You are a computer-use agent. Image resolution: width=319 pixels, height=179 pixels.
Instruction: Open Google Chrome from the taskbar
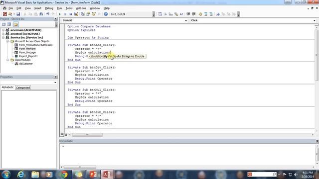tap(64, 175)
